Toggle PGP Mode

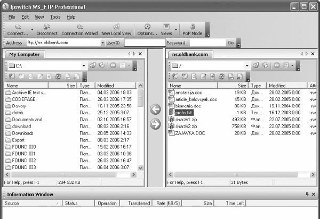(x=192, y=30)
